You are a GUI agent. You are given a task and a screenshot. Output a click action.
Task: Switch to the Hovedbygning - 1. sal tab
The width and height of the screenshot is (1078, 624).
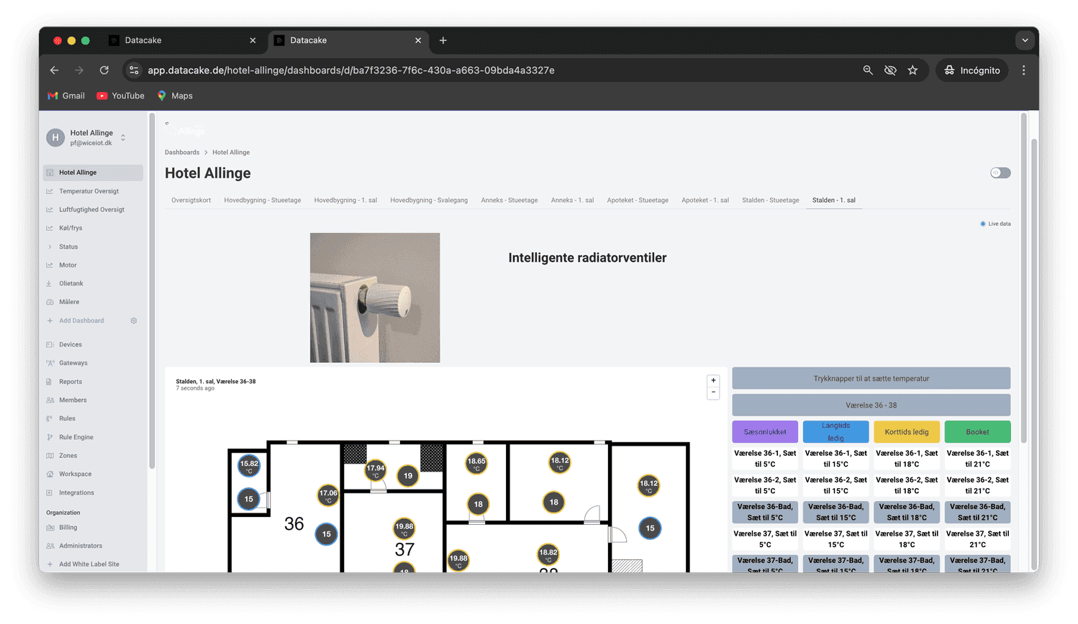point(345,201)
